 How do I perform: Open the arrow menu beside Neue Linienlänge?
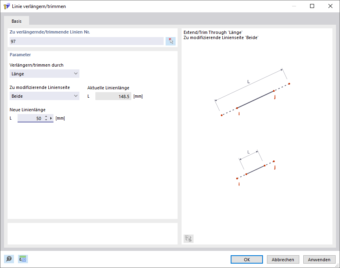pos(51,118)
